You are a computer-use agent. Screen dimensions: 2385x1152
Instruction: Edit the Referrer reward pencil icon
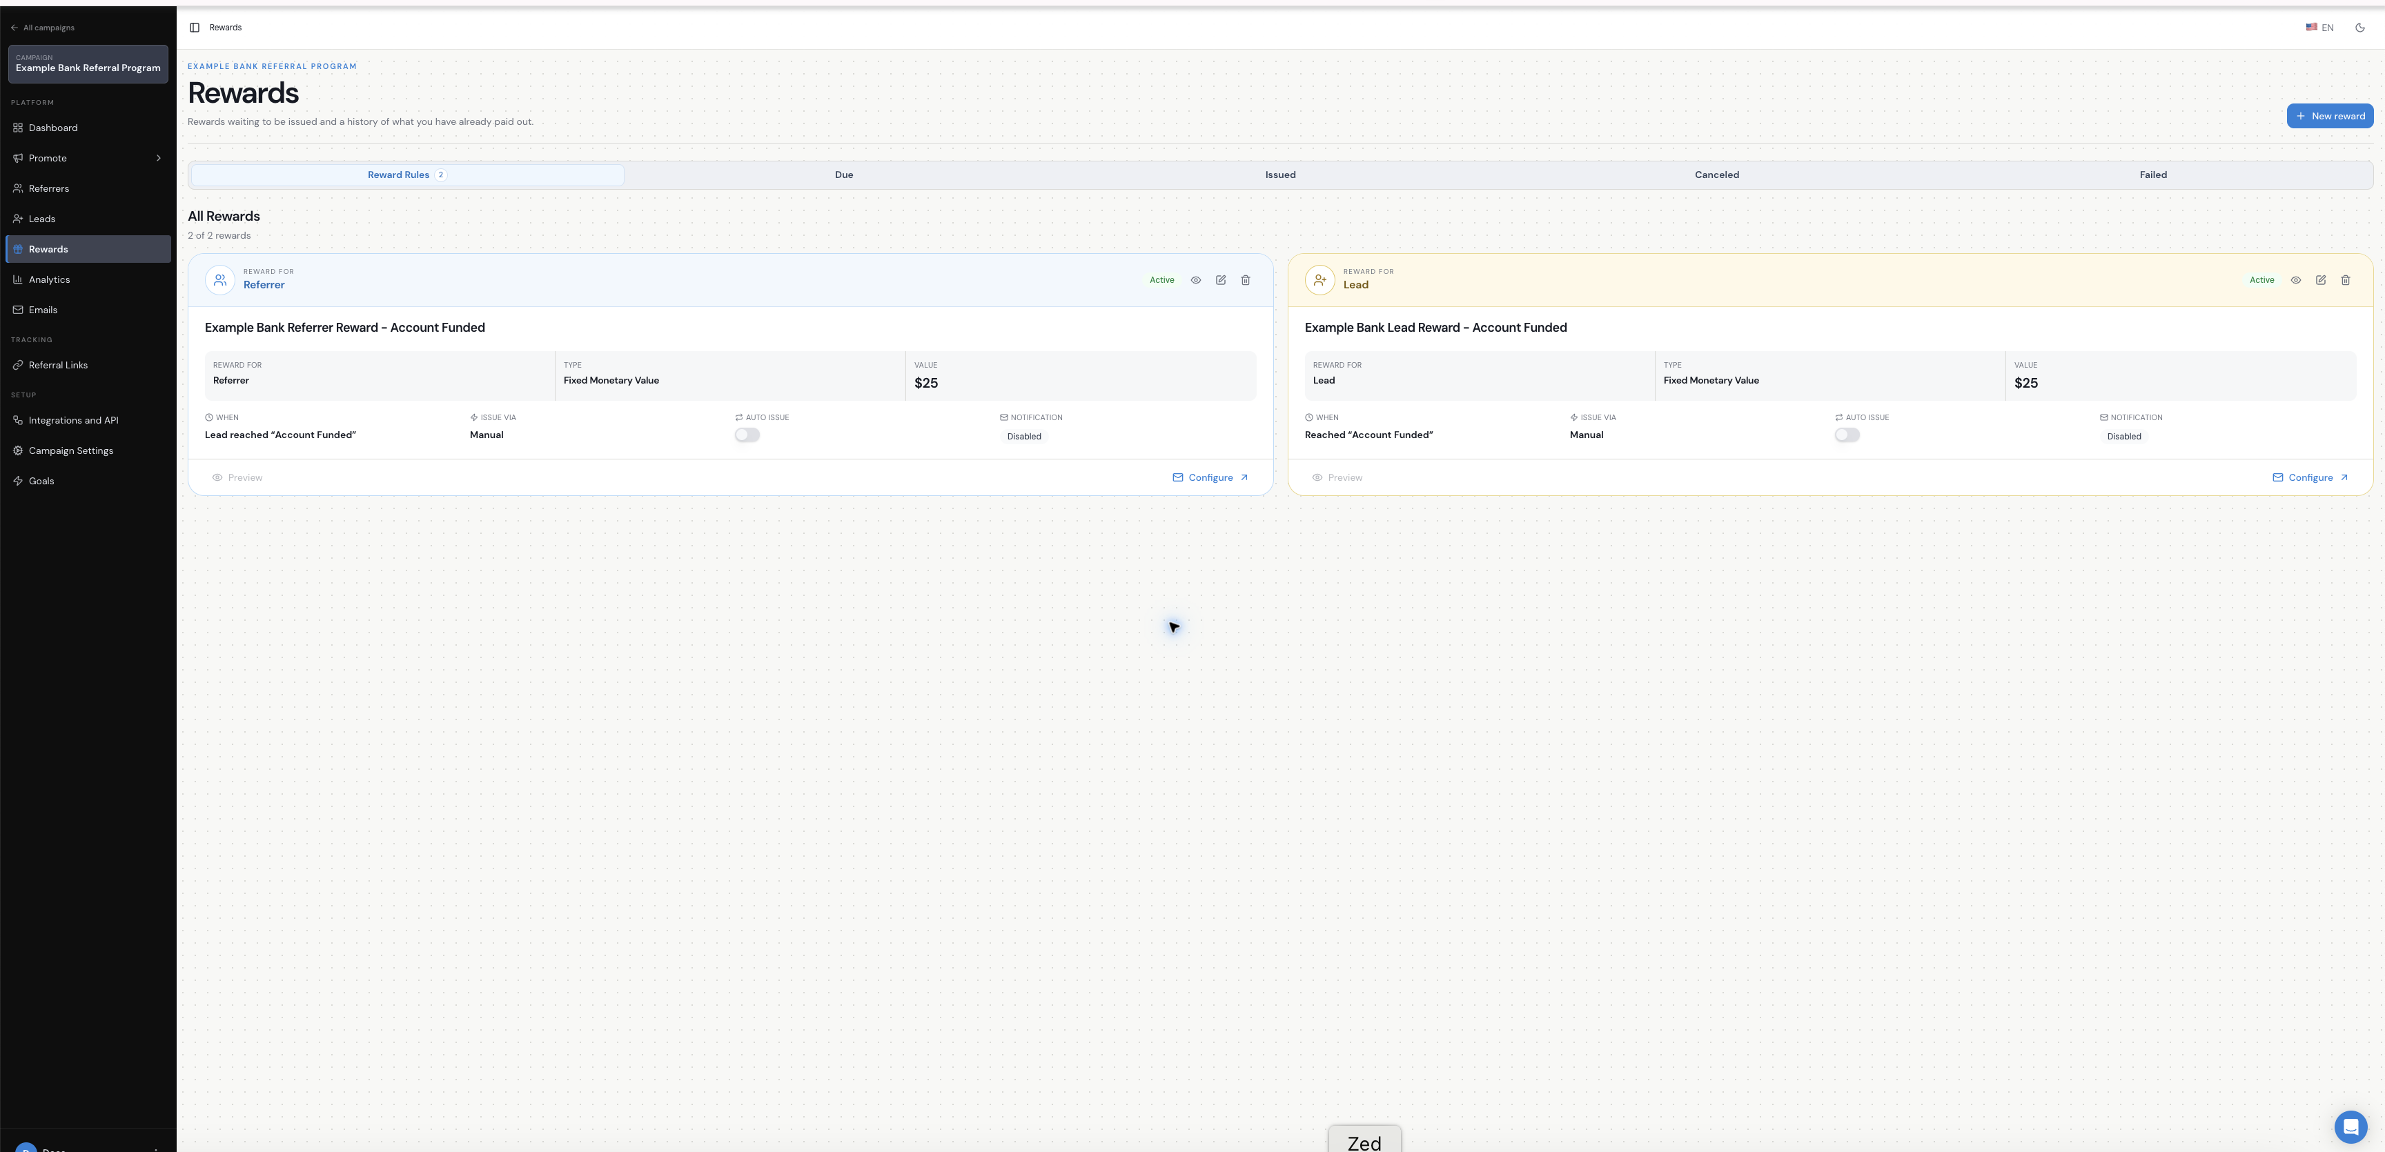point(1220,280)
